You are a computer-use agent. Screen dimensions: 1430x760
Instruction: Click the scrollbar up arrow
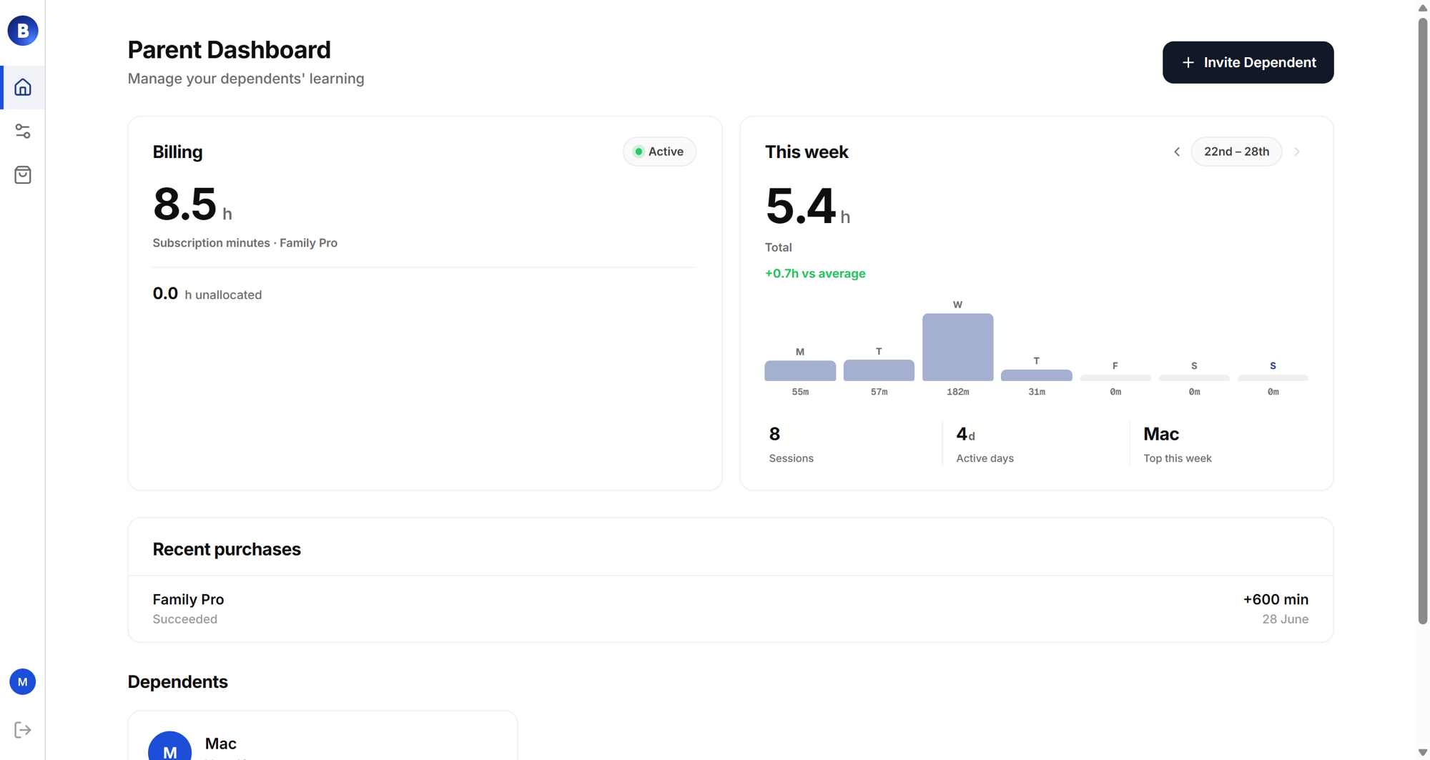pyautogui.click(x=1423, y=8)
